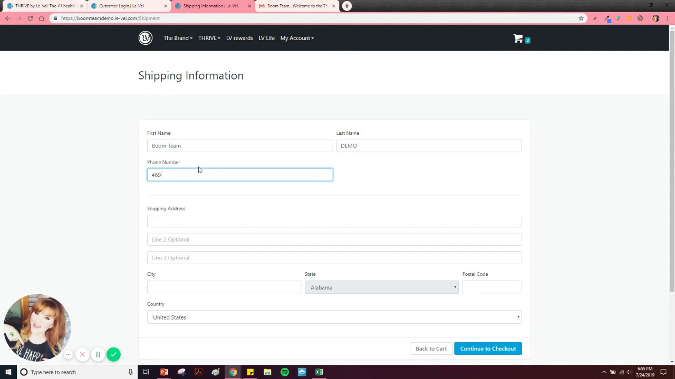Cancel recording with the red X button
Viewport: 675px width, 379px height.
pyautogui.click(x=82, y=354)
